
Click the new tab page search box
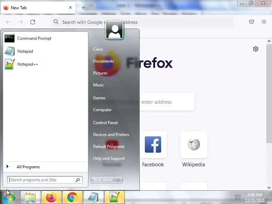point(167,102)
